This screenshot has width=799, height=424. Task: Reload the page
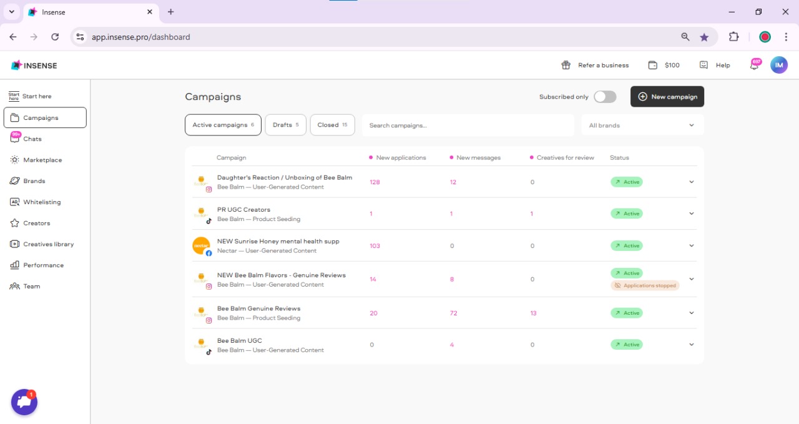pos(55,37)
